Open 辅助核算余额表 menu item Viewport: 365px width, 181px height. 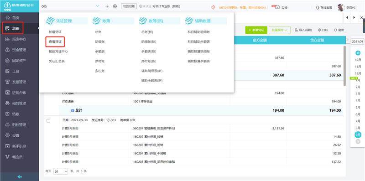199,61
